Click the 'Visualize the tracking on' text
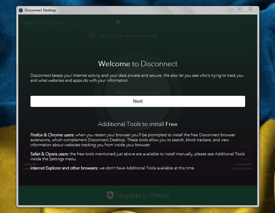 pyautogui.click(x=138, y=92)
